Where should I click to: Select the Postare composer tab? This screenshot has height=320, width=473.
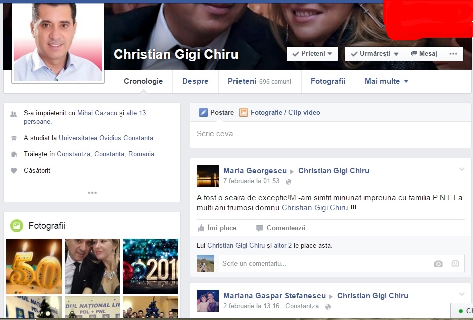coord(216,113)
